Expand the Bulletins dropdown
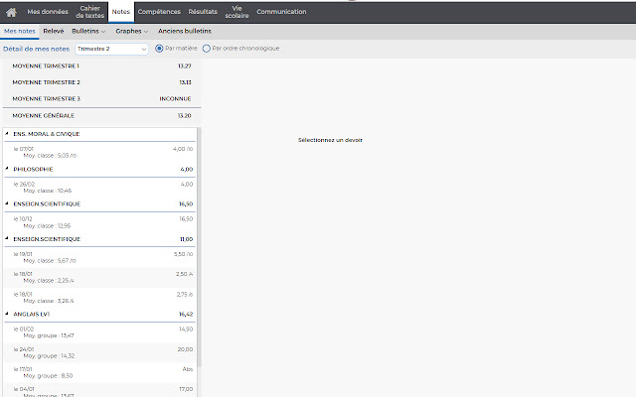 click(x=88, y=31)
